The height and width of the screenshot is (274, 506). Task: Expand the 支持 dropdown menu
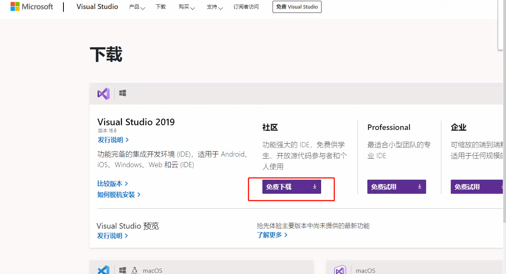point(215,7)
